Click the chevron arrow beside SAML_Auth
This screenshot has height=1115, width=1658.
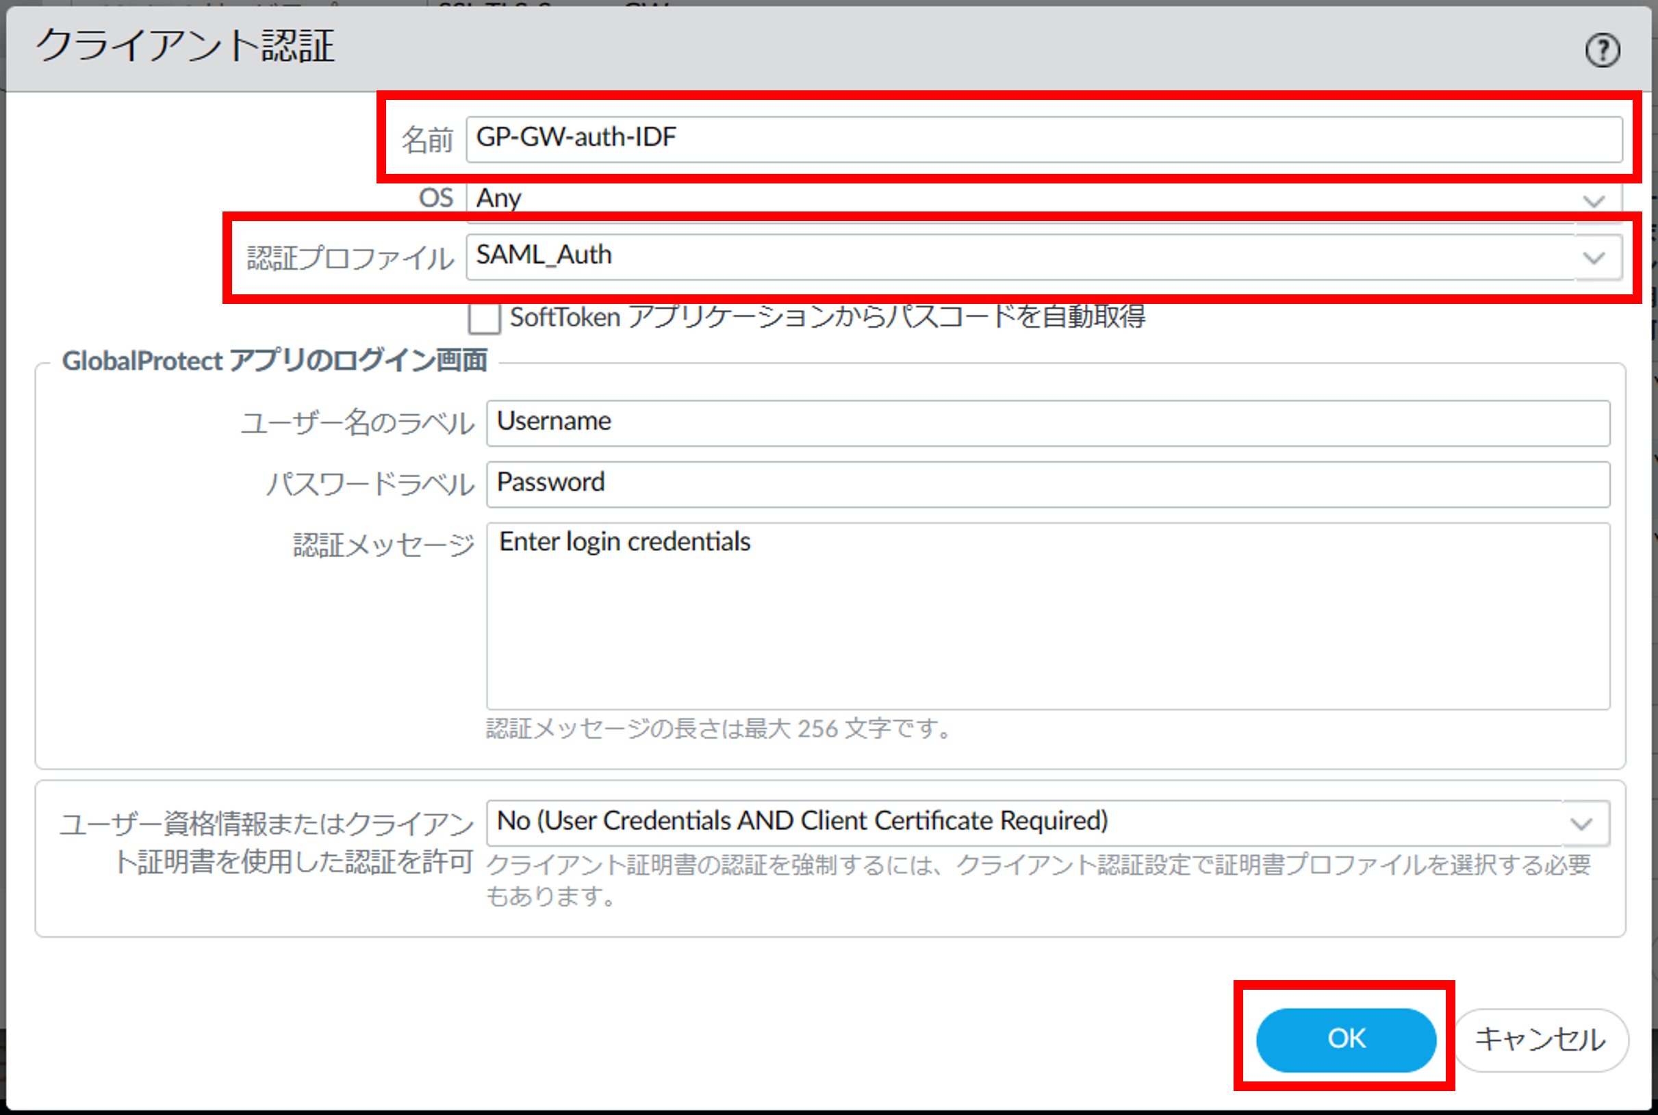1595,257
